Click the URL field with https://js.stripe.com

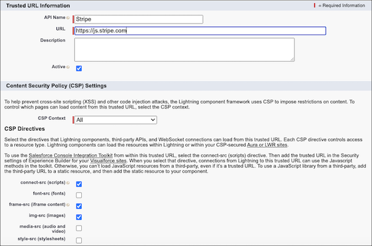point(200,31)
